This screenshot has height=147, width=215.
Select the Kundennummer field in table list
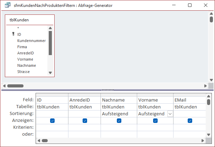tap(31, 41)
